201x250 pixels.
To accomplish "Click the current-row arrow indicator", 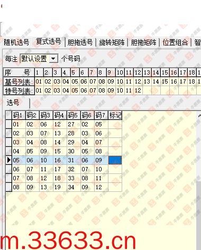I will tap(8, 160).
